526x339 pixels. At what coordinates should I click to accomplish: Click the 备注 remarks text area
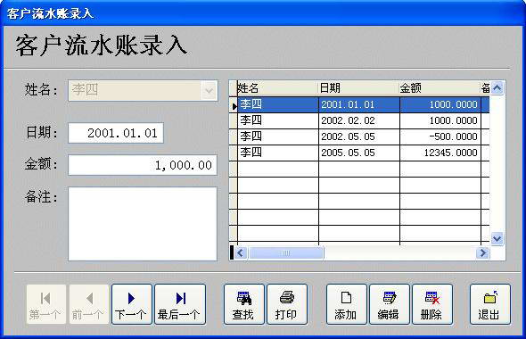(x=143, y=224)
